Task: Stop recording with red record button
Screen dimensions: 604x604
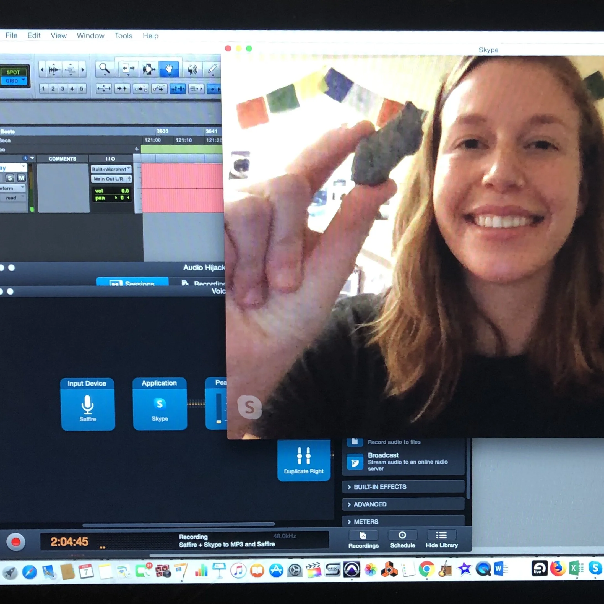Action: pyautogui.click(x=16, y=542)
